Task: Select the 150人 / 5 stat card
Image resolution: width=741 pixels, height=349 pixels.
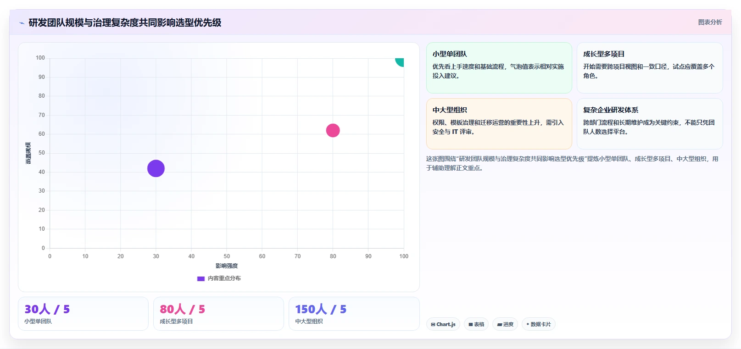Action: 354,314
